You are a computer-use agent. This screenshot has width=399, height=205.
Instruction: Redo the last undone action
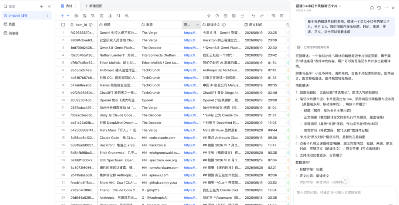tap(262, 16)
